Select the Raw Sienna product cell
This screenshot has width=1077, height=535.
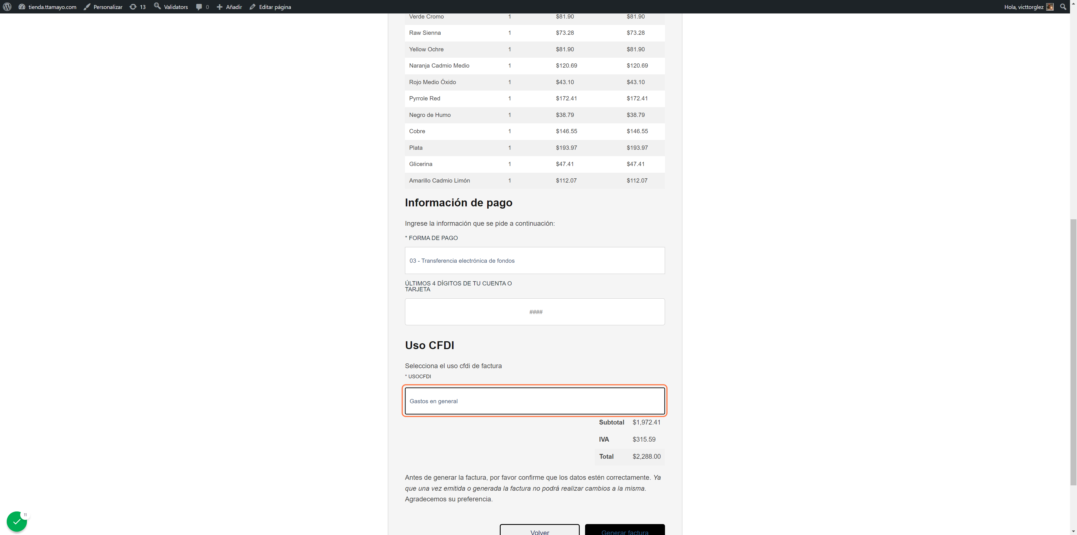[425, 33]
